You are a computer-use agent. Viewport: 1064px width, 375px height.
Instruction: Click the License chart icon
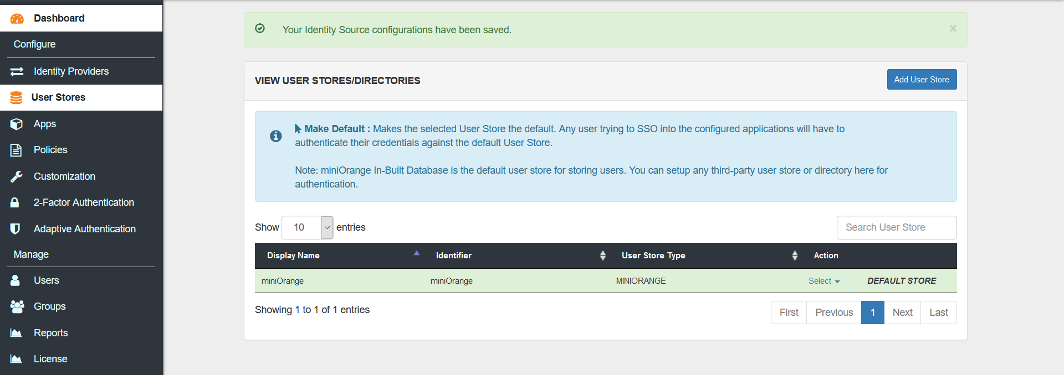point(16,359)
